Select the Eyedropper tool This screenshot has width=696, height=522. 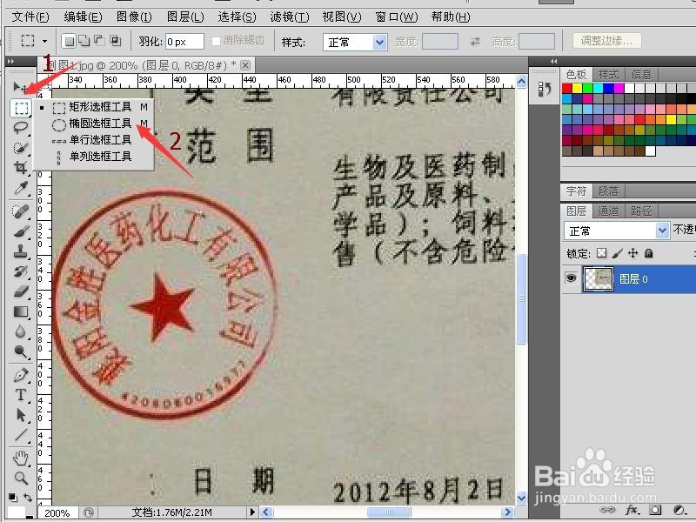point(20,188)
